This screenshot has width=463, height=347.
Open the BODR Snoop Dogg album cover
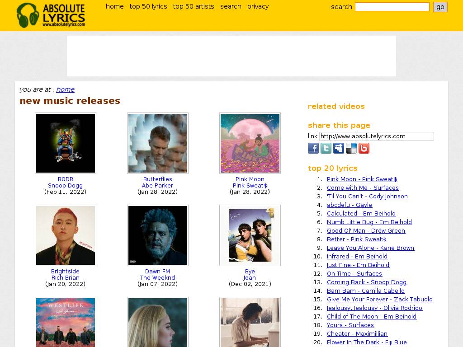[66, 143]
